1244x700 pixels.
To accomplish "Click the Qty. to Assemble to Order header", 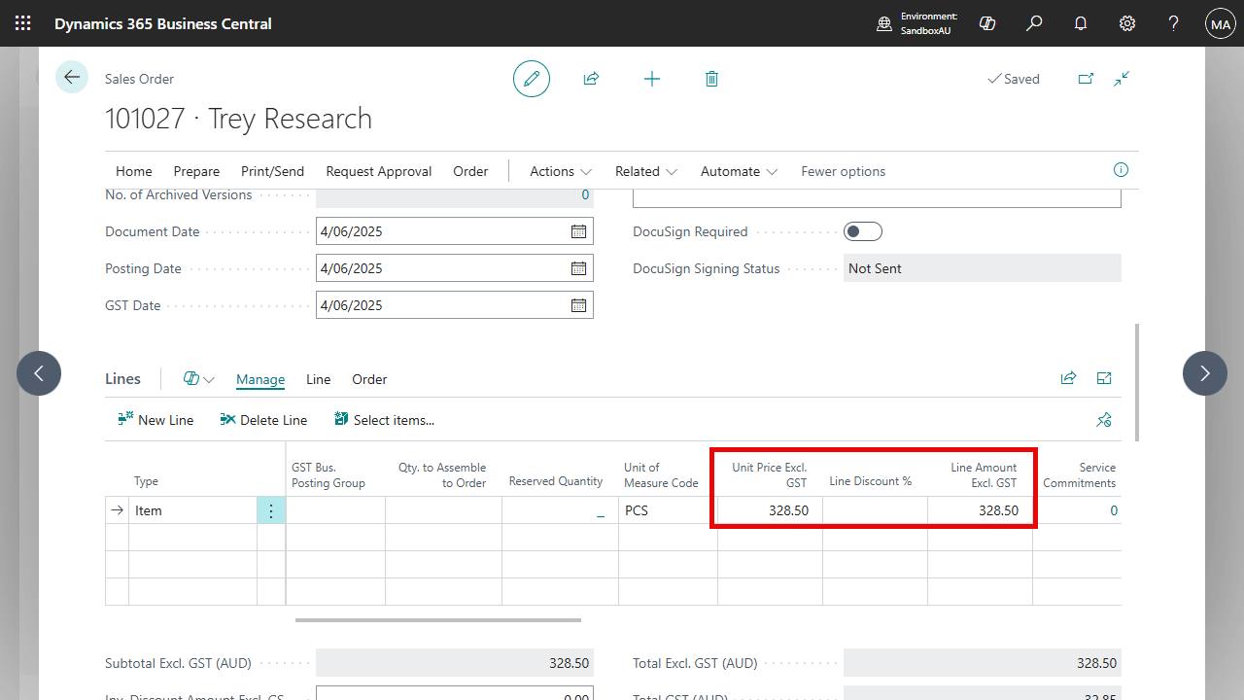I will (442, 474).
